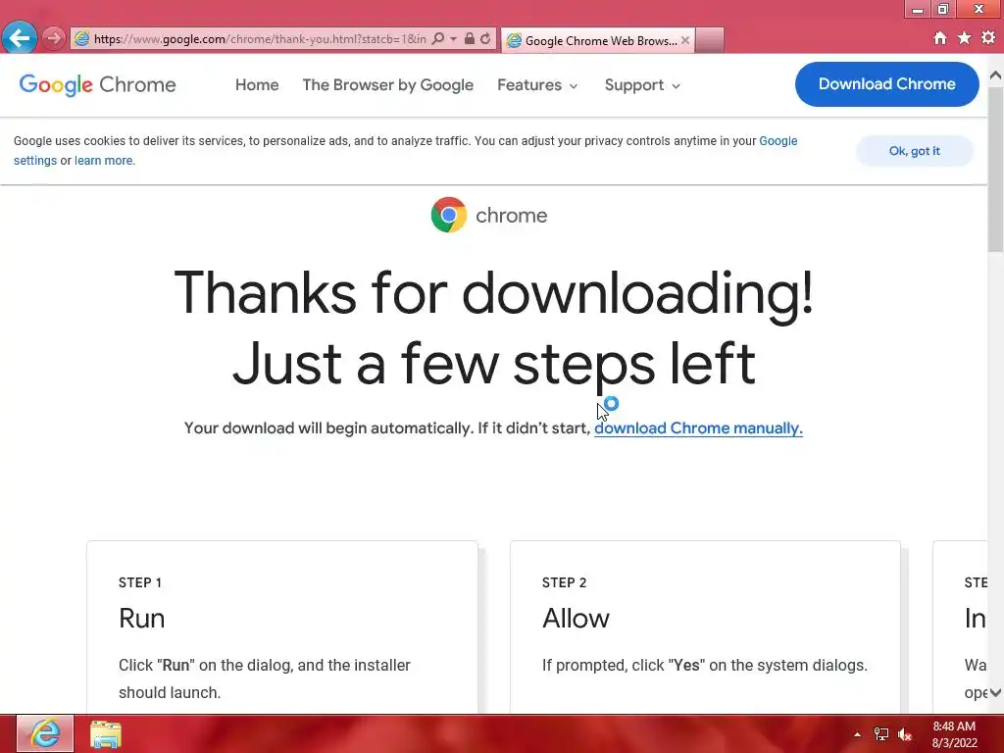Click the security lock icon in address bar
Image resolution: width=1004 pixels, height=753 pixels.
[x=470, y=39]
